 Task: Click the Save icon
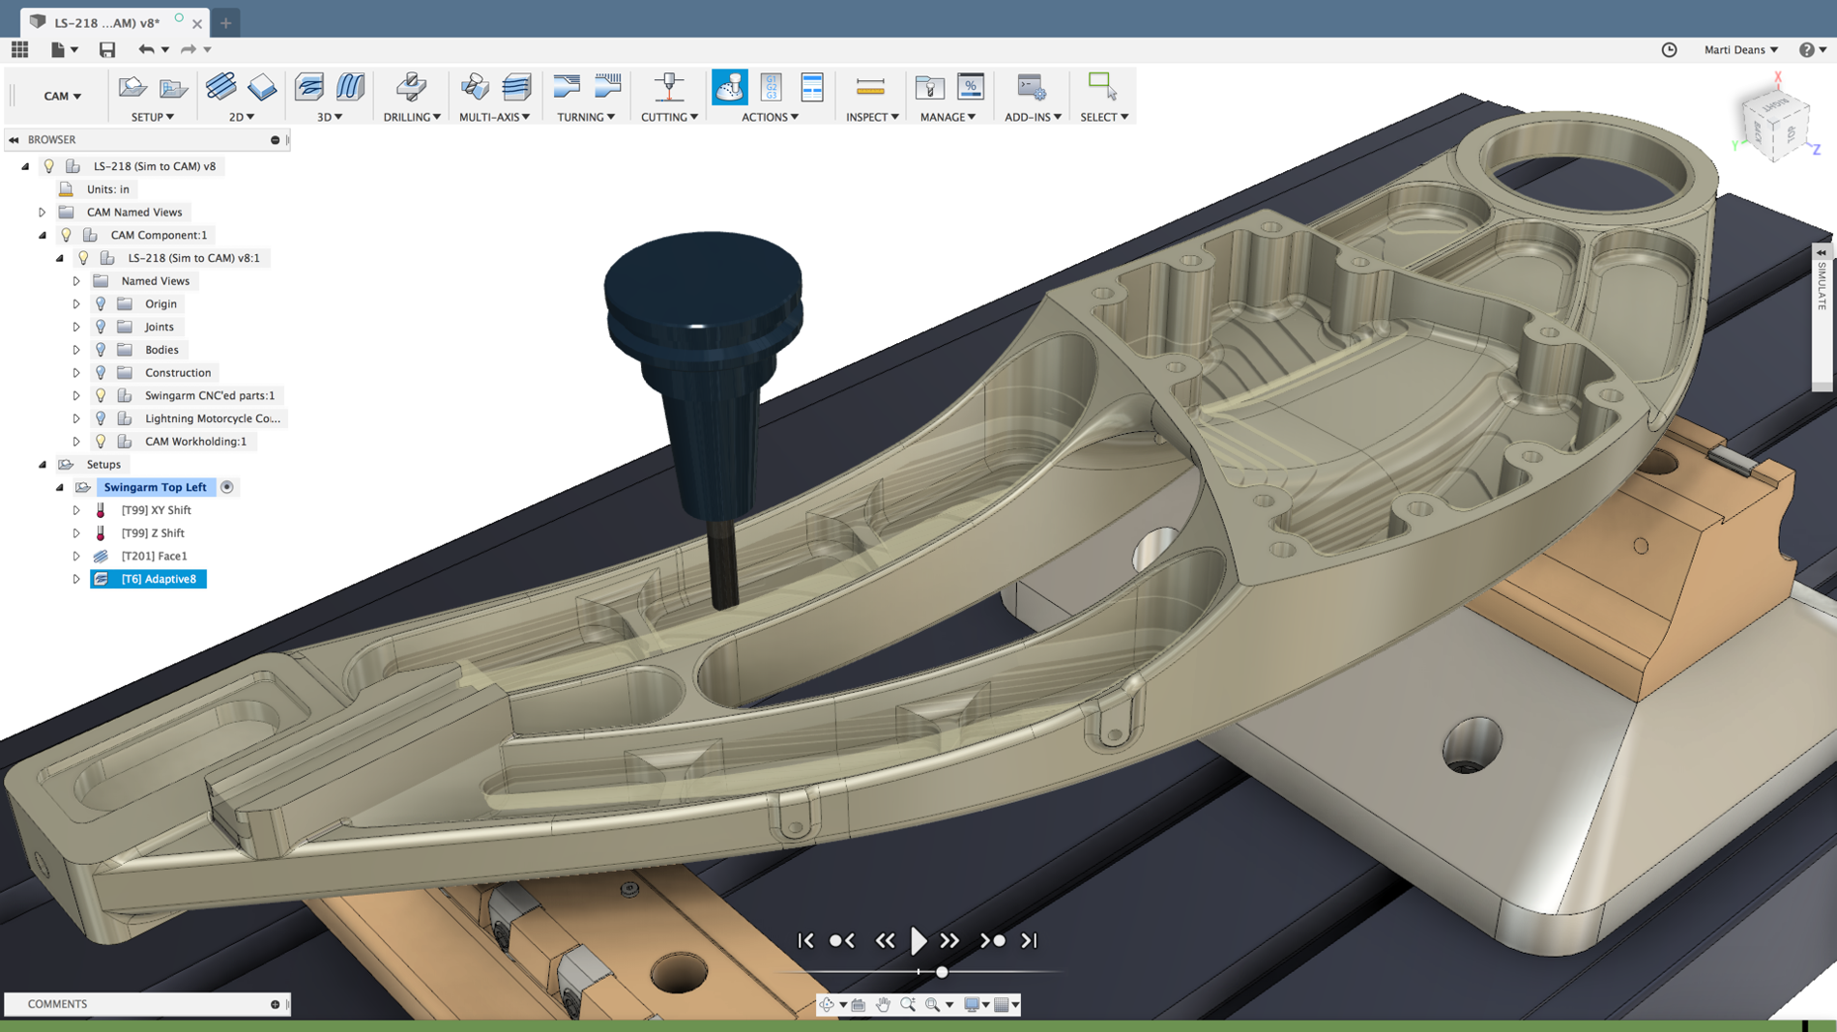[107, 49]
